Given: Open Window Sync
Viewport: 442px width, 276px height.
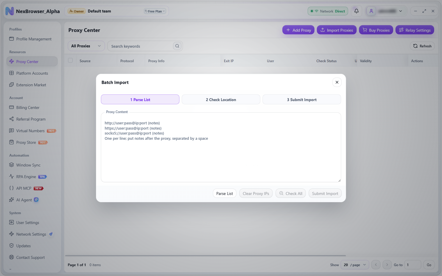Looking at the screenshot, I should [32, 165].
